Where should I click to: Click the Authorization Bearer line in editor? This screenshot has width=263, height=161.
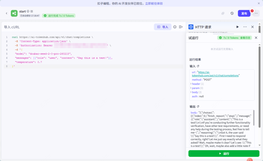tap(63, 45)
